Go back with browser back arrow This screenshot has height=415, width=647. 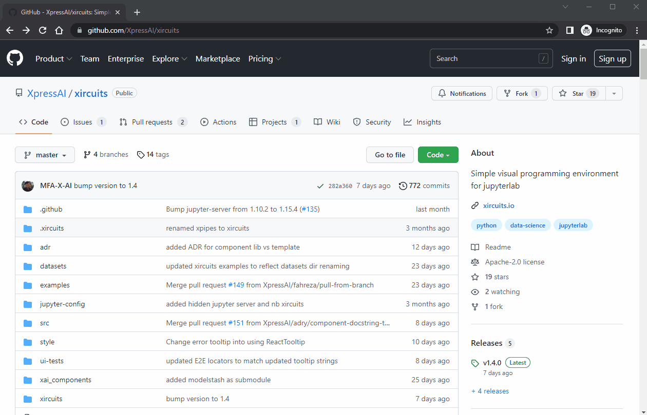pos(10,30)
